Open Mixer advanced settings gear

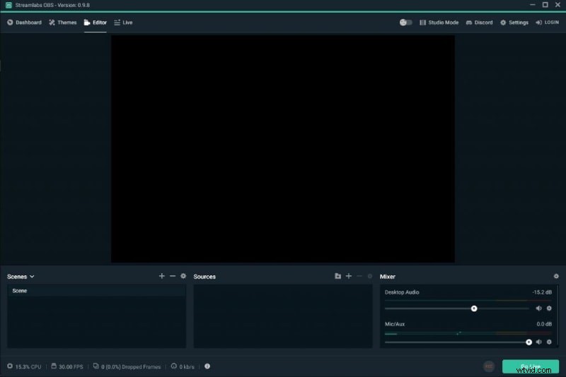click(556, 276)
